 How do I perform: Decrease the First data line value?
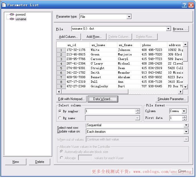[x=184, y=119]
